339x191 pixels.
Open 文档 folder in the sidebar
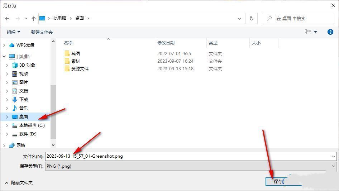coord(23,91)
